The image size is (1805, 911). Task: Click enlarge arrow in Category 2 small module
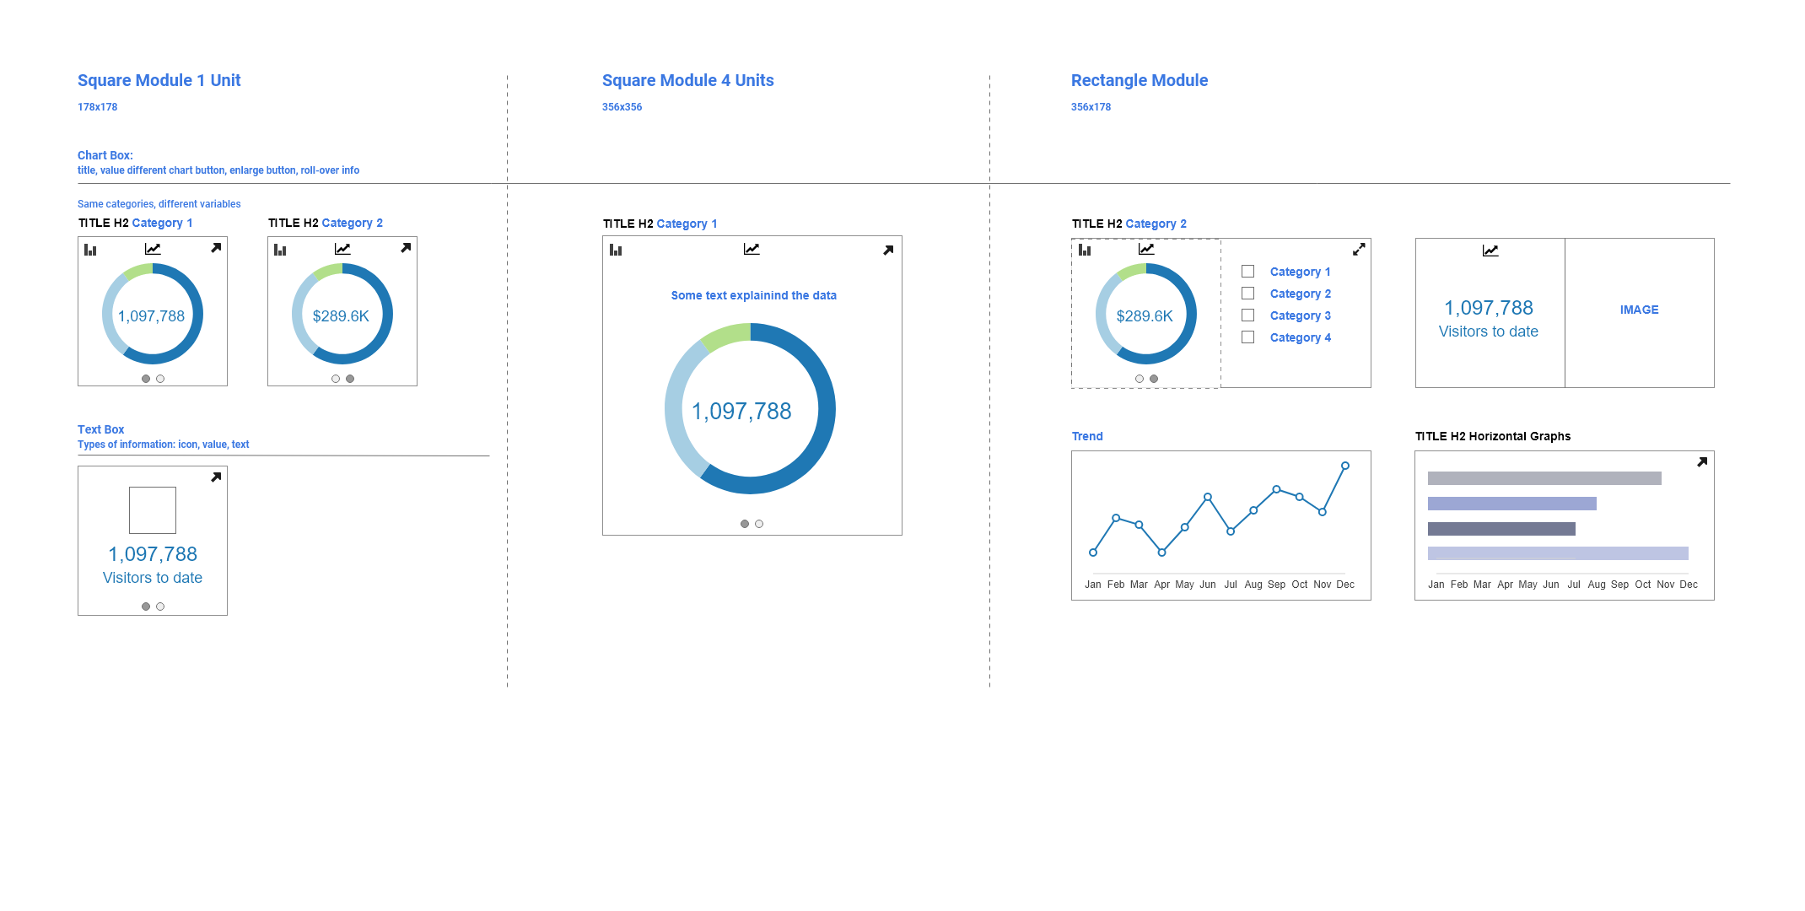(x=406, y=248)
